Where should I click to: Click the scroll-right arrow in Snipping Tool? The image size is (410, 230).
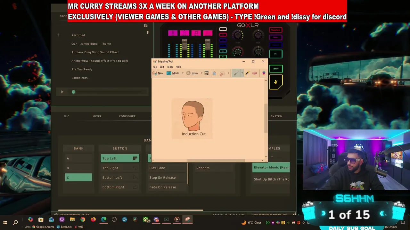[262, 160]
